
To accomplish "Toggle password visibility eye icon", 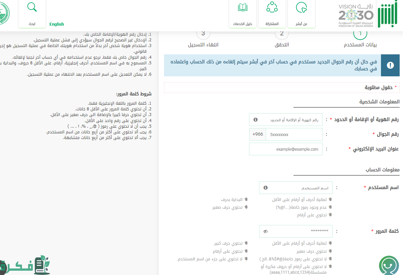I will [265, 231].
